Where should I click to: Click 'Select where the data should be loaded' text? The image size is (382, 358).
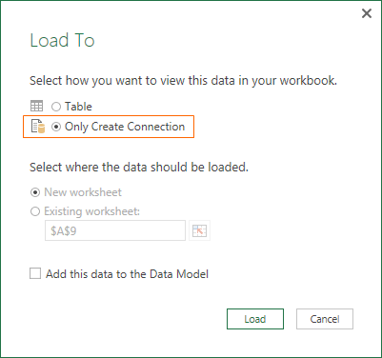tap(139, 167)
